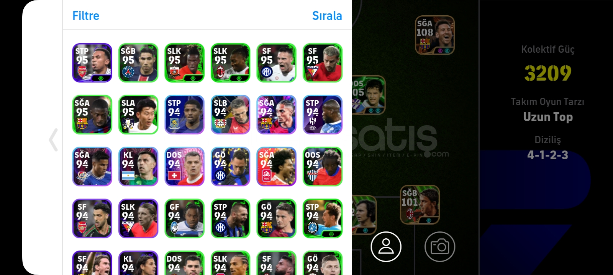Select the Barcelona SĞA 95 card
This screenshot has width=613, height=275.
tap(92, 115)
